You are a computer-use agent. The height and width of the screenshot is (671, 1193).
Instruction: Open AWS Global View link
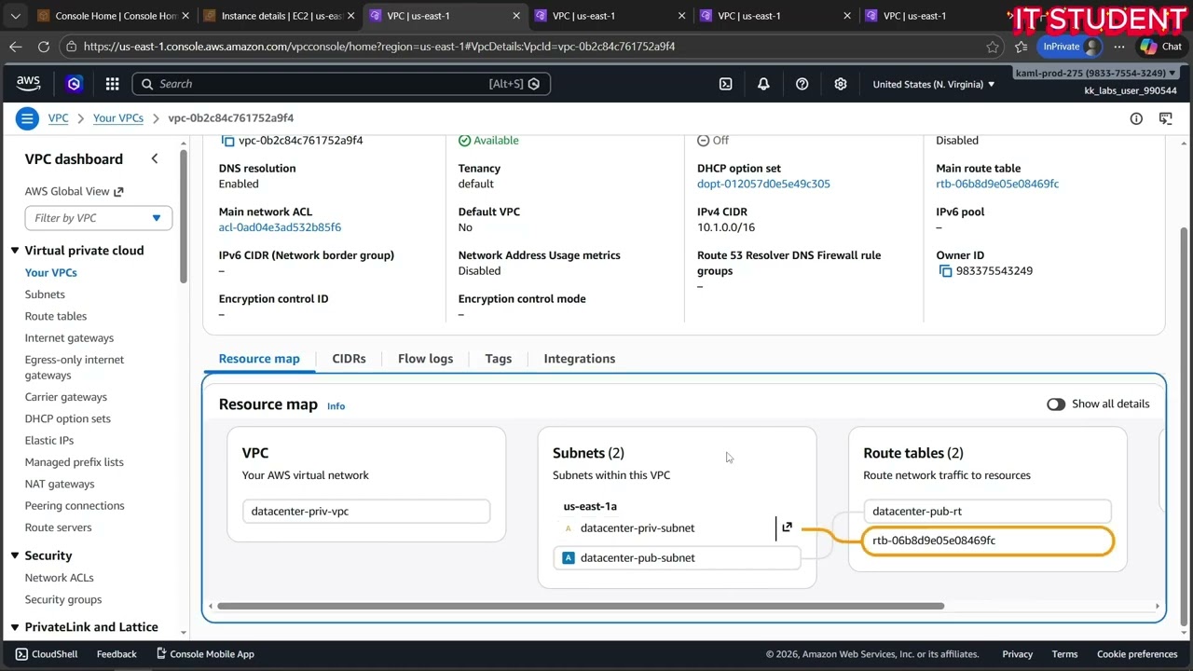tap(74, 191)
